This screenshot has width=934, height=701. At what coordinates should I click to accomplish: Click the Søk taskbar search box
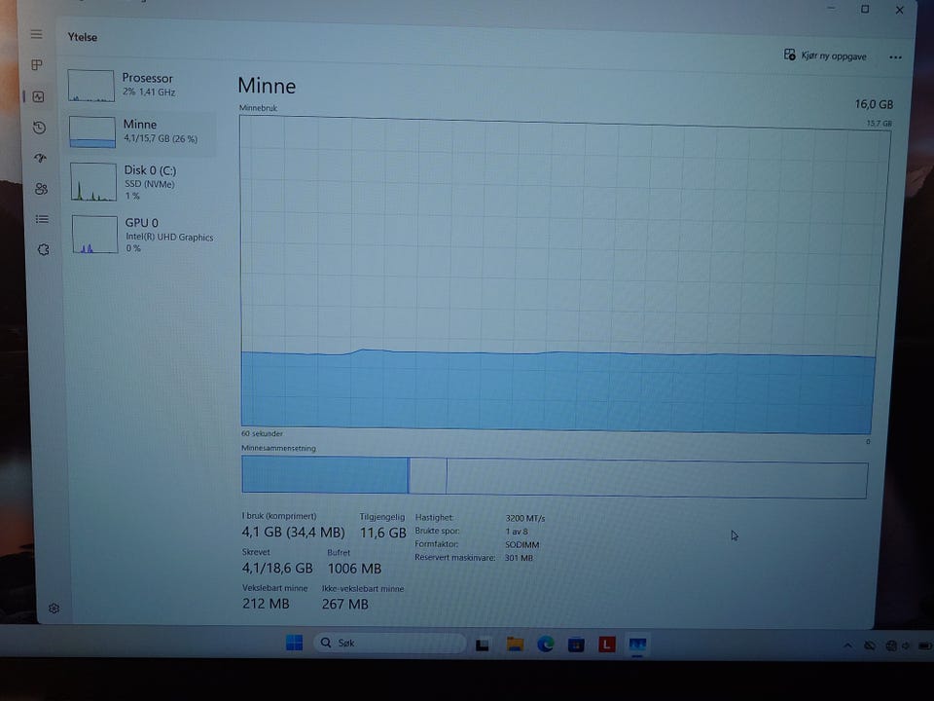click(x=389, y=643)
